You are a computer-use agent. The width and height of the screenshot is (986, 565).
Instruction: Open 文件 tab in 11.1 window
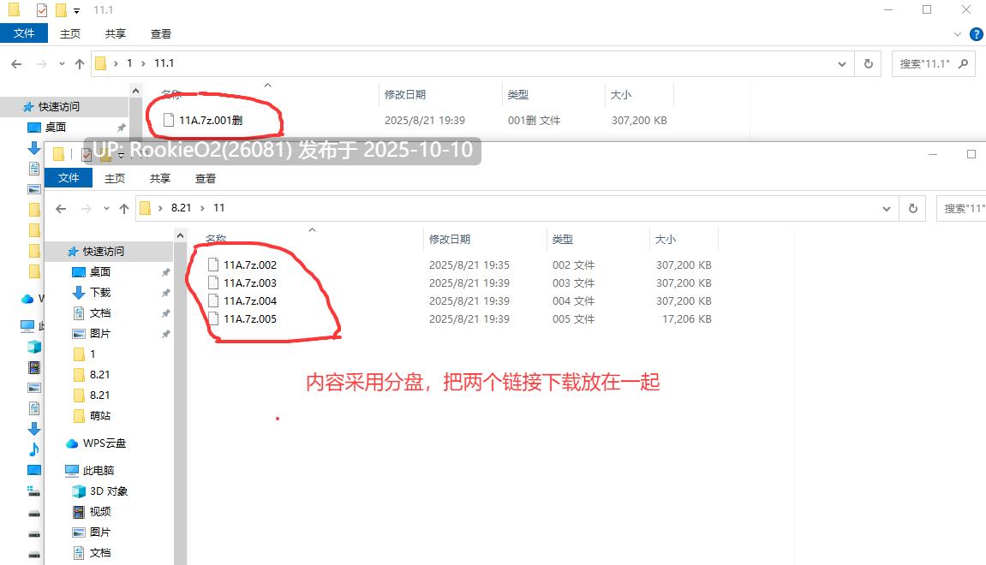click(24, 33)
